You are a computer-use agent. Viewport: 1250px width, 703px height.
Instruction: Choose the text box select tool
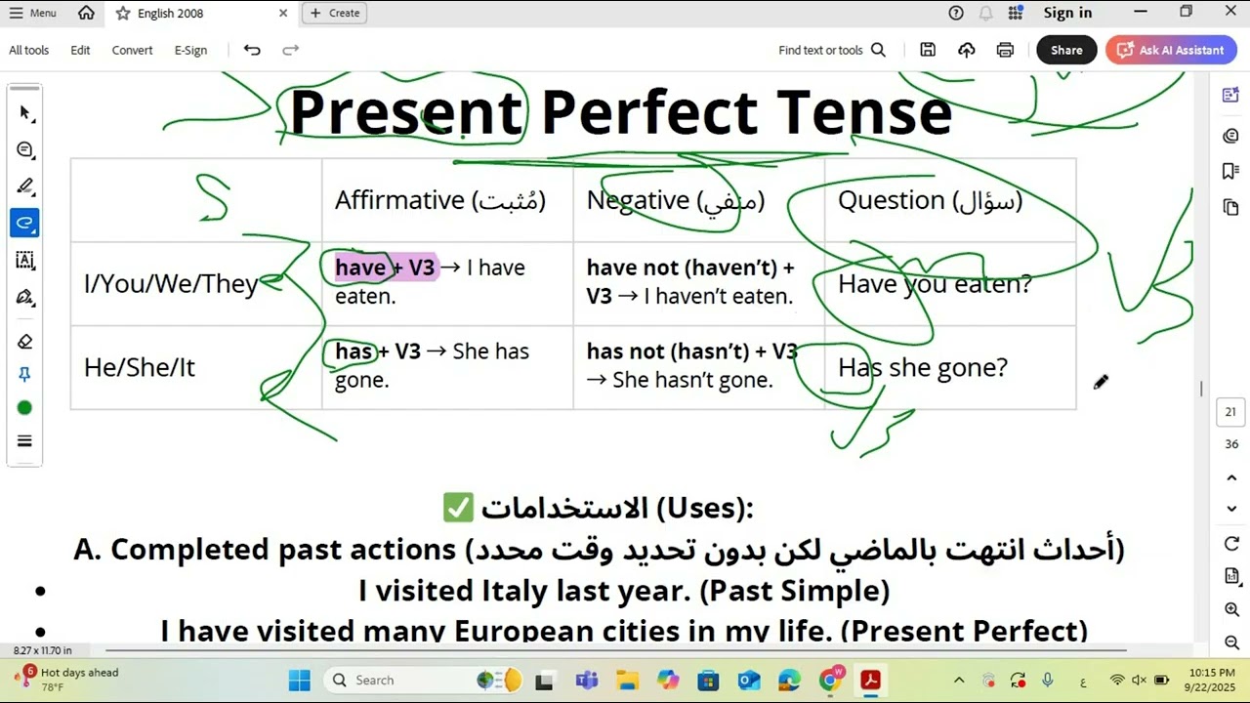(25, 260)
